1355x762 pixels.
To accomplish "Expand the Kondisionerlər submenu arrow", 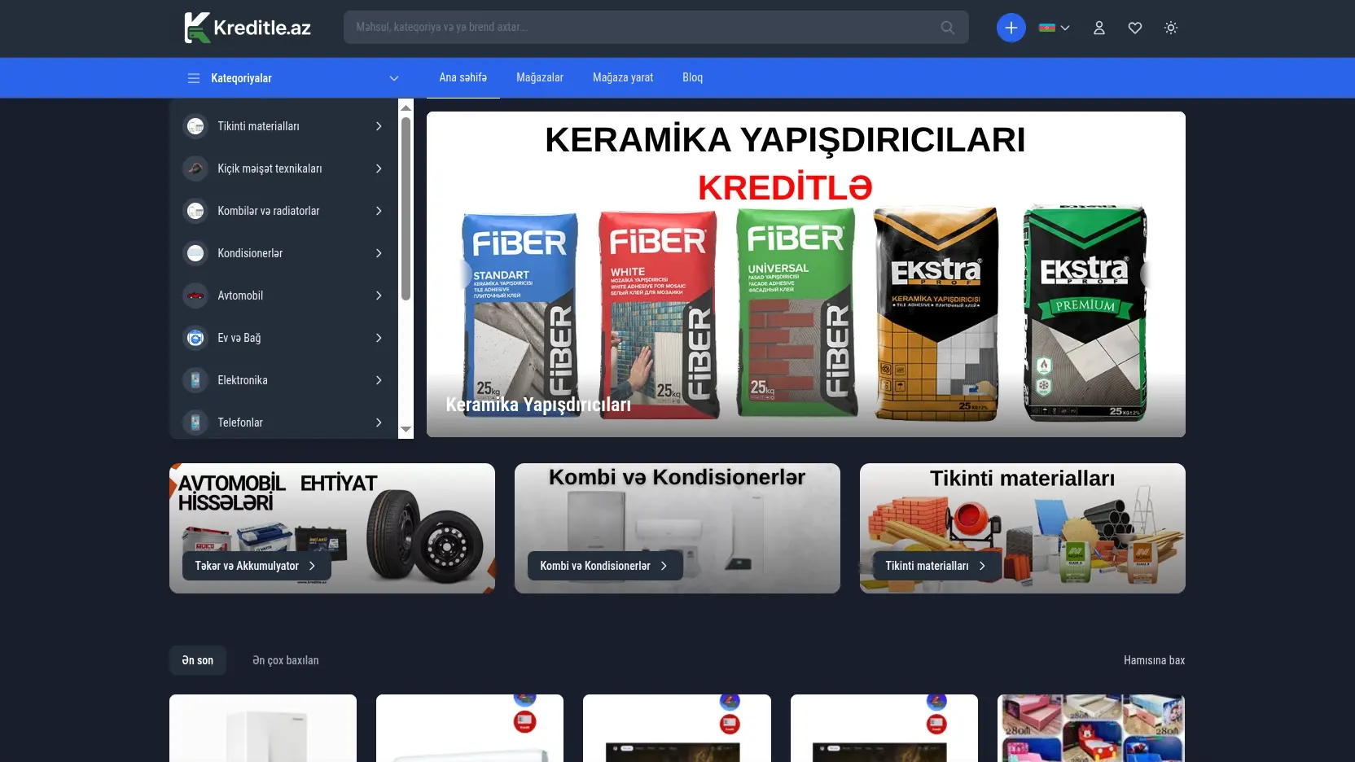I will click(x=379, y=253).
